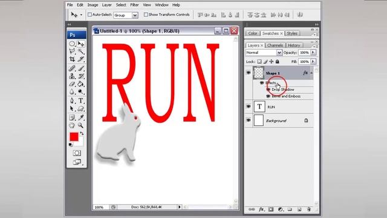The height and width of the screenshot is (218, 387).
Task: Switch to the Styles tab
Action: click(292, 33)
